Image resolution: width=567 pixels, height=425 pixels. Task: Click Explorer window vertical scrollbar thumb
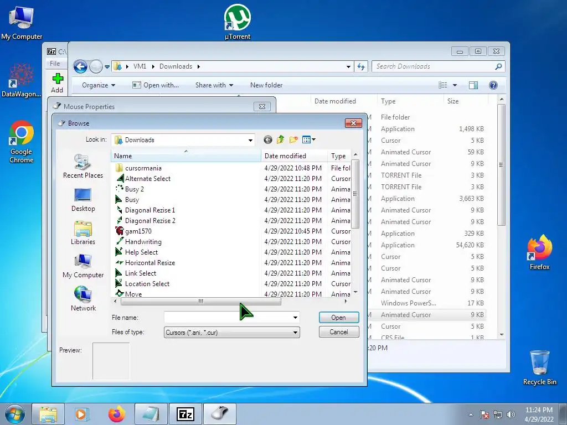click(x=501, y=165)
